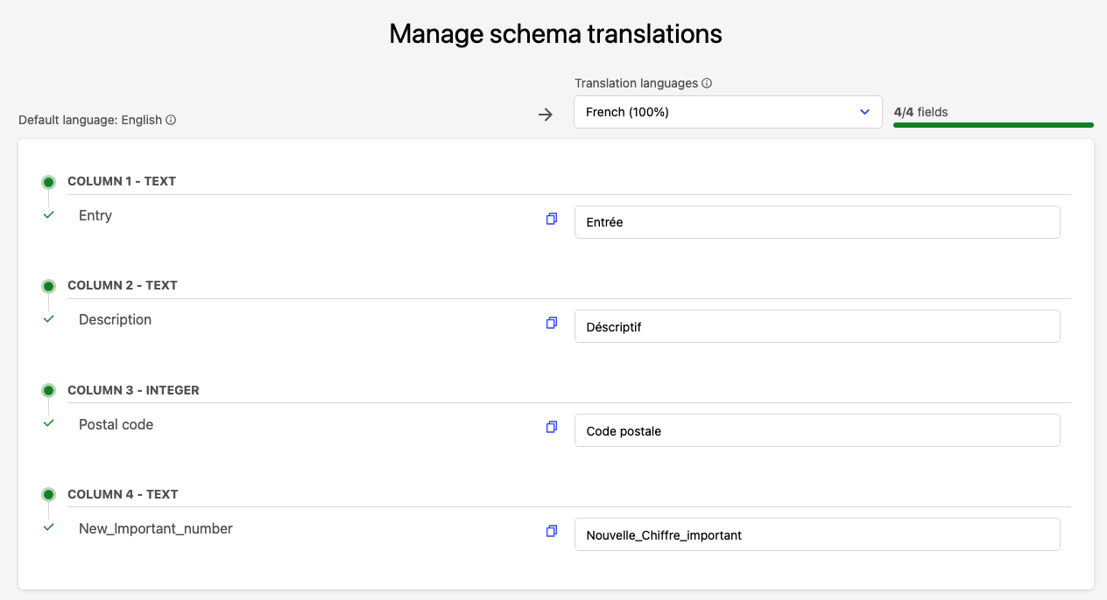Click the blue chevron in language selector
Screen dimensions: 1107x600
[865, 112]
